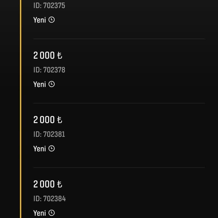218x218 pixels.
Task: Click the clock icon under ID 702381
Action: click(51, 148)
